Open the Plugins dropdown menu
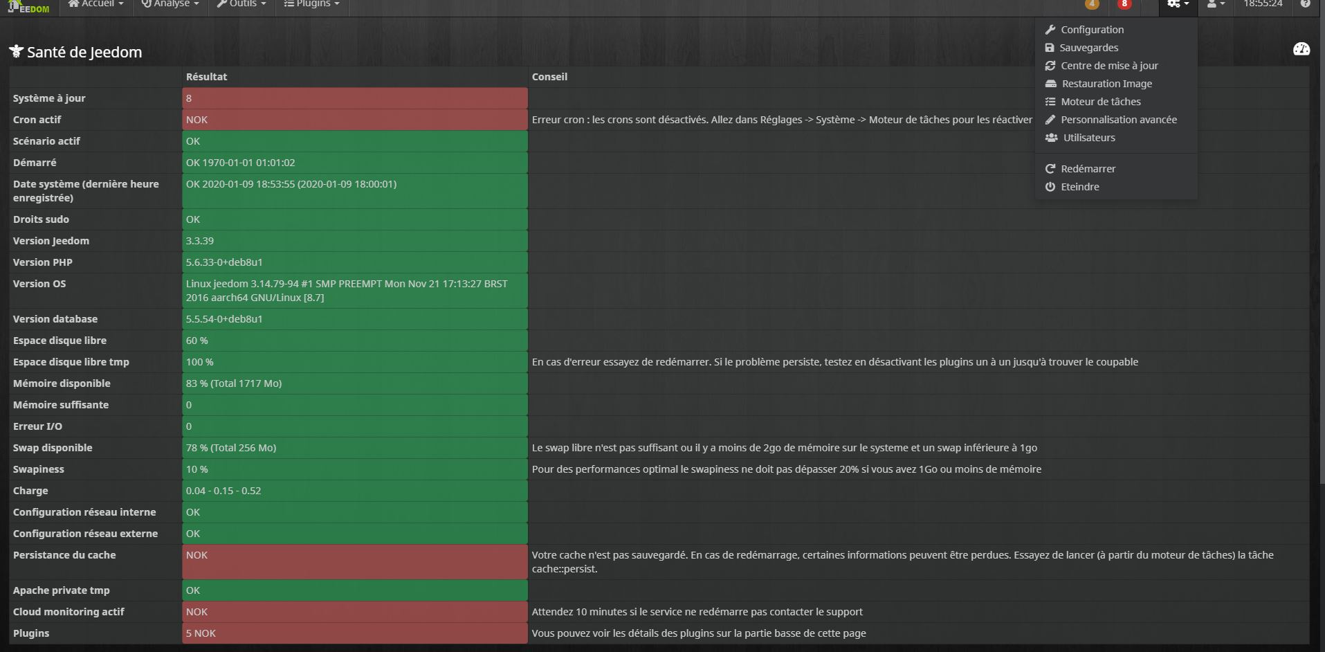The image size is (1325, 652). click(x=311, y=4)
